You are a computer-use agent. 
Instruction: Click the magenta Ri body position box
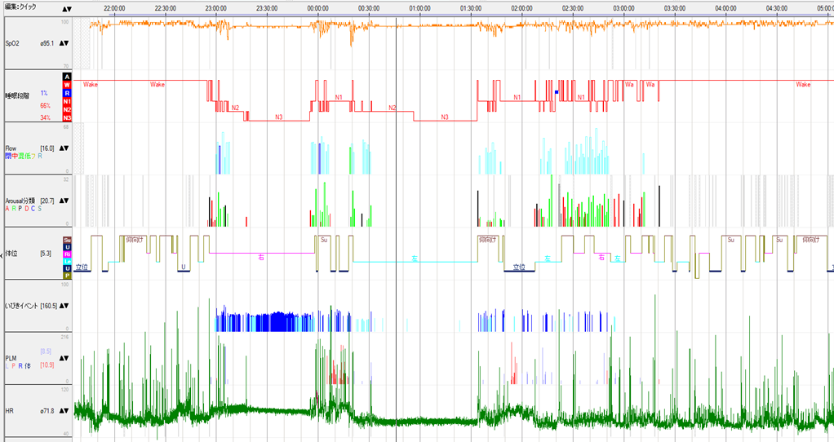[x=67, y=254]
